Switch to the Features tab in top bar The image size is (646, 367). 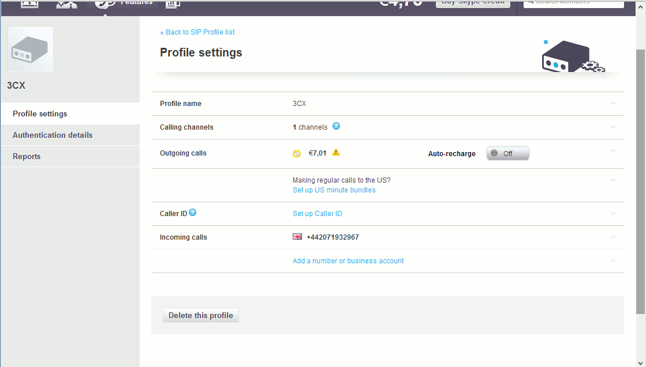click(124, 4)
